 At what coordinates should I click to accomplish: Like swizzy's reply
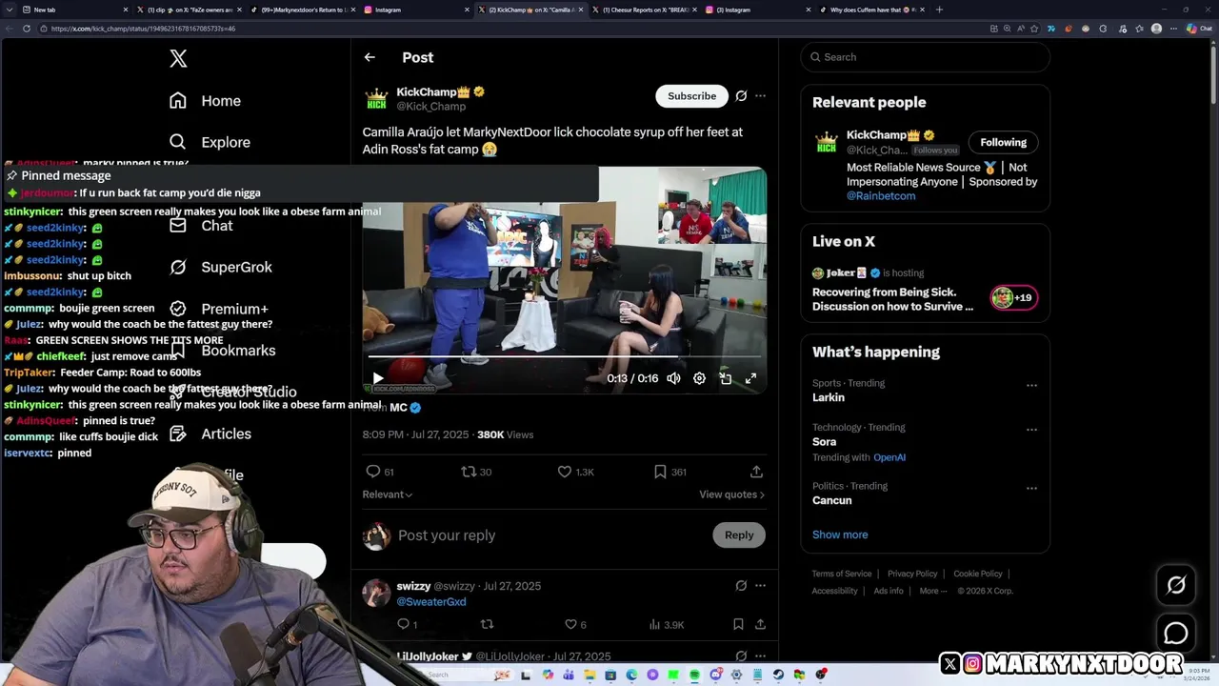click(x=577, y=625)
